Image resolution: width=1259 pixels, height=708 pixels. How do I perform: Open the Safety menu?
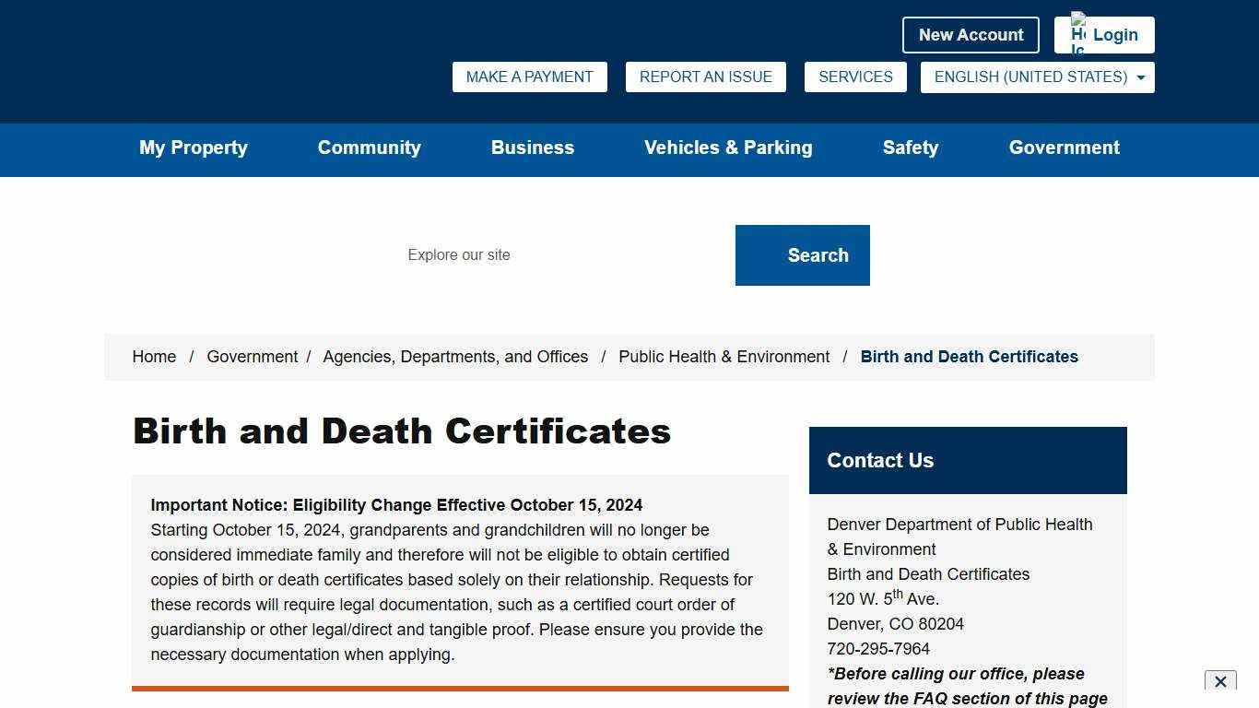[910, 148]
